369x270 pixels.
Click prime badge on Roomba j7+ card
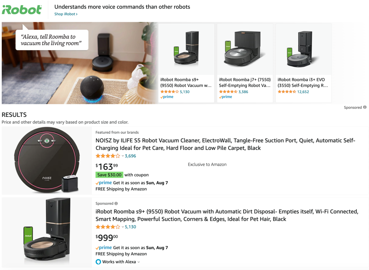225,97
